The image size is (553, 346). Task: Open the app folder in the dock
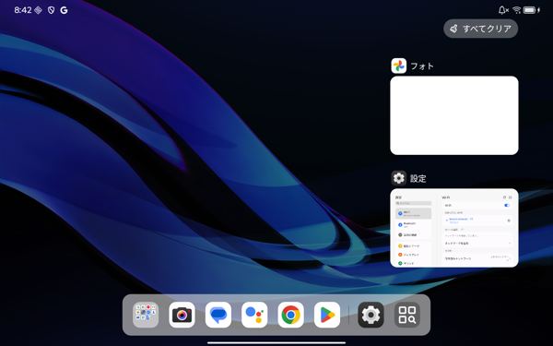(x=146, y=315)
